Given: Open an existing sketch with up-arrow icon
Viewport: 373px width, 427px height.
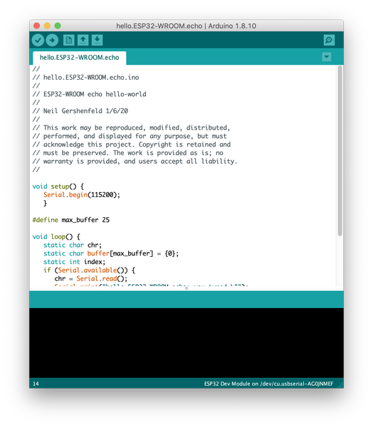Looking at the screenshot, I should click(83, 40).
